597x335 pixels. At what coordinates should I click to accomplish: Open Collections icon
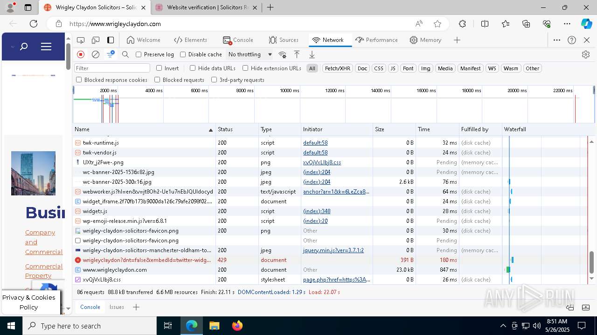point(527,24)
